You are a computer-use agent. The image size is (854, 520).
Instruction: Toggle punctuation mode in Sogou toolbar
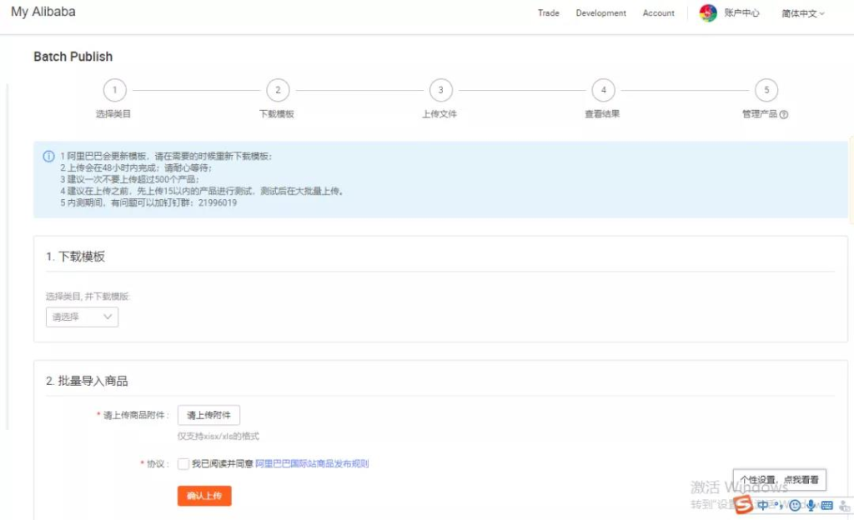781,505
